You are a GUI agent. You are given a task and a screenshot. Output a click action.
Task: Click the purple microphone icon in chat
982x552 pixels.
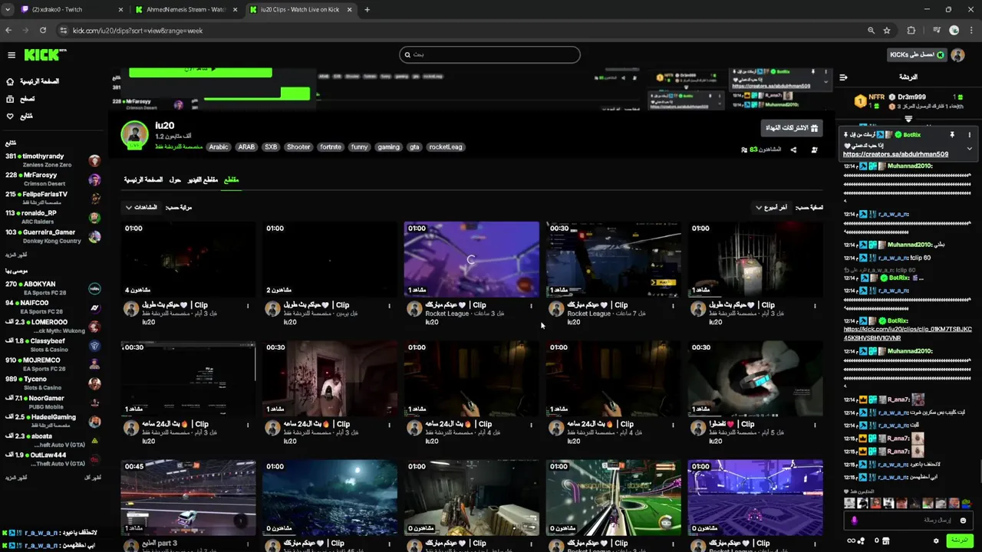(854, 521)
